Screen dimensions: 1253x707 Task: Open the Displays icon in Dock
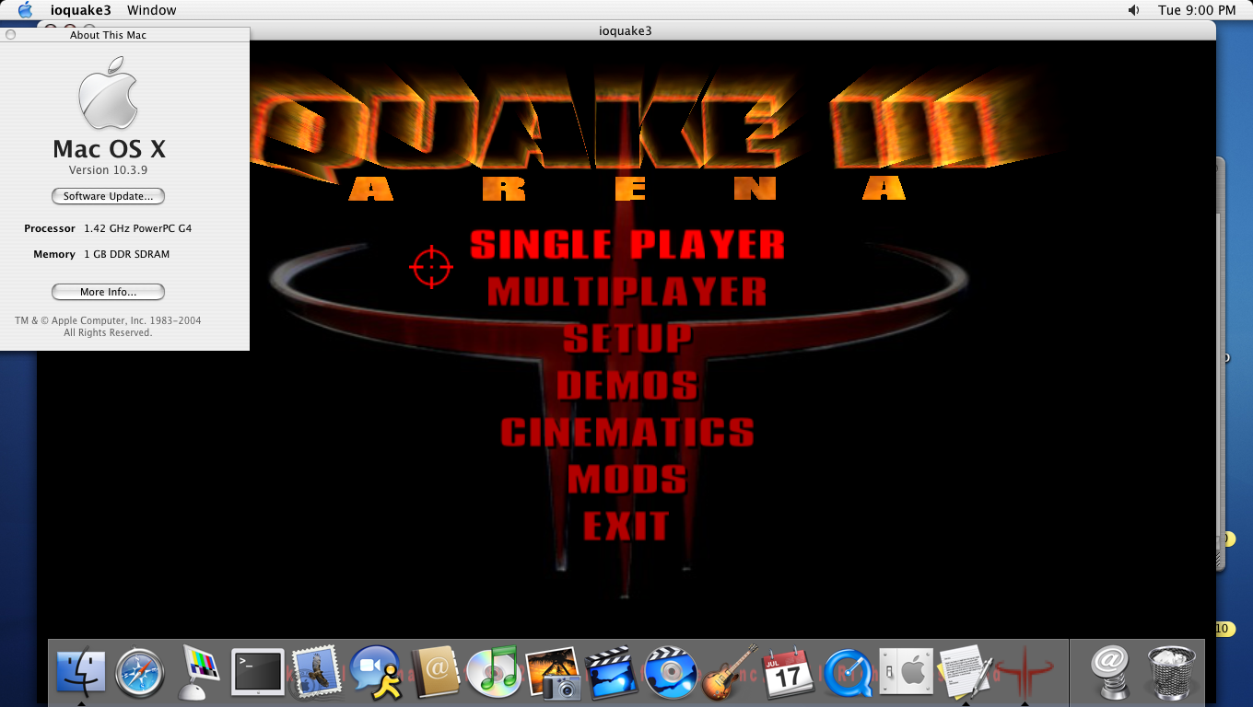coord(199,672)
